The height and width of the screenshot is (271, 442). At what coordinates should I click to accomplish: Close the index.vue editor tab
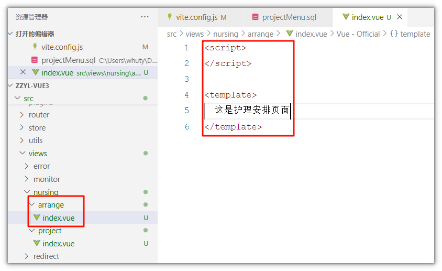click(x=400, y=17)
